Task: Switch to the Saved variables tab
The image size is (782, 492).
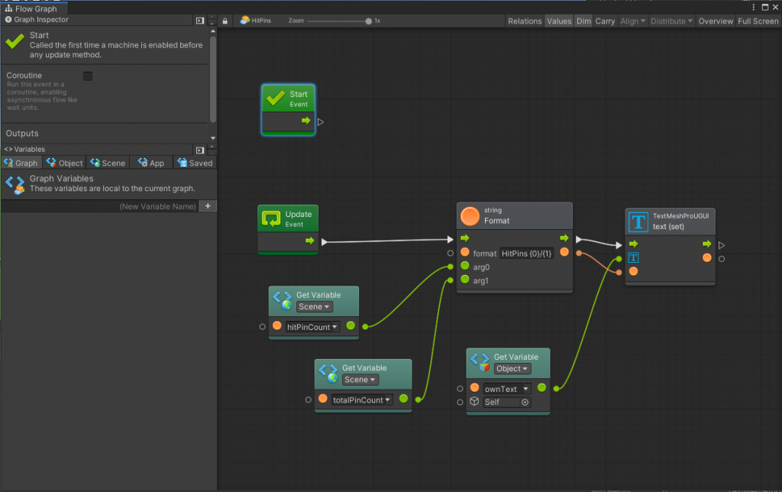Action: click(x=195, y=163)
